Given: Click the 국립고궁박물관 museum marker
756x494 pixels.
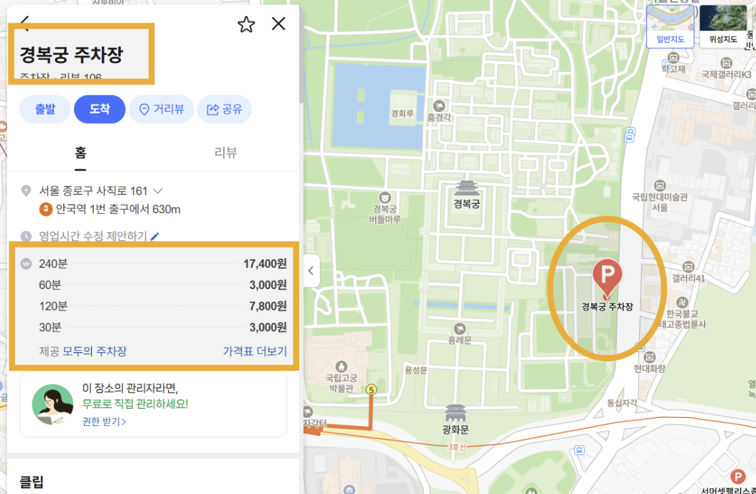Looking at the screenshot, I should 341,368.
